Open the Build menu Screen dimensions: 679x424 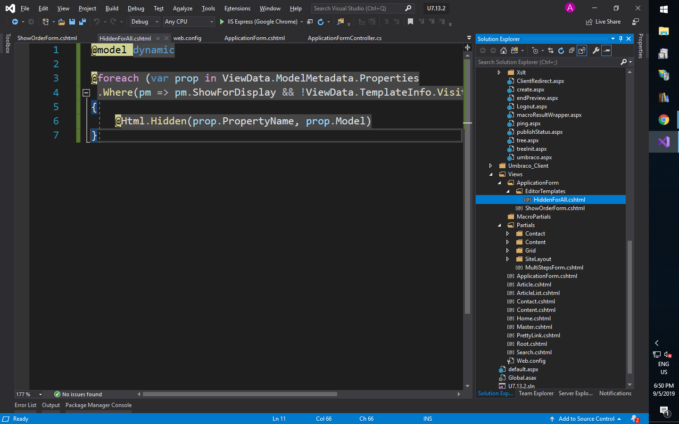click(x=112, y=8)
